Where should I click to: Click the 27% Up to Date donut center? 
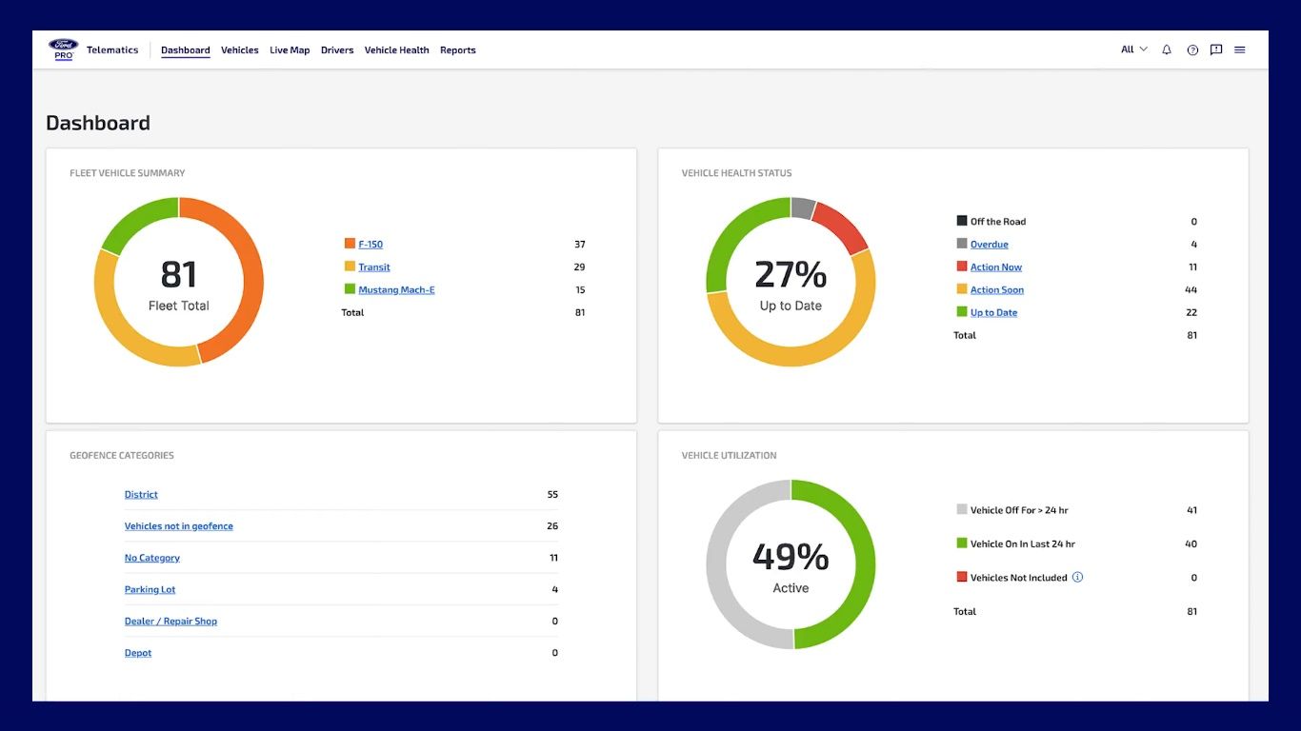(791, 283)
